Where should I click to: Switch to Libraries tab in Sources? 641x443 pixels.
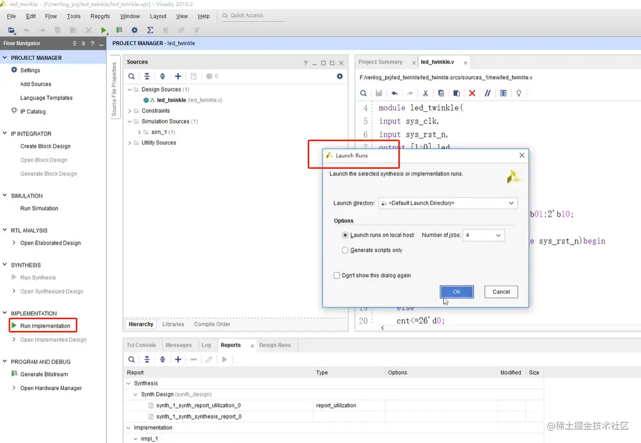(173, 324)
